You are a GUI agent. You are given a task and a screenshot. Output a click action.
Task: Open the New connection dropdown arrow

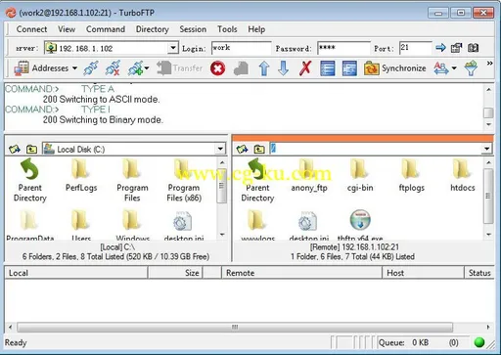tap(147, 68)
